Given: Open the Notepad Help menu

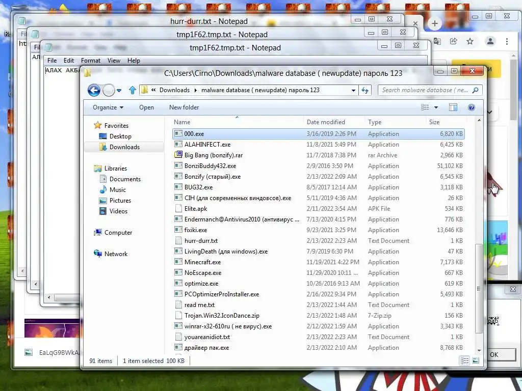Looking at the screenshot, I should [x=134, y=61].
